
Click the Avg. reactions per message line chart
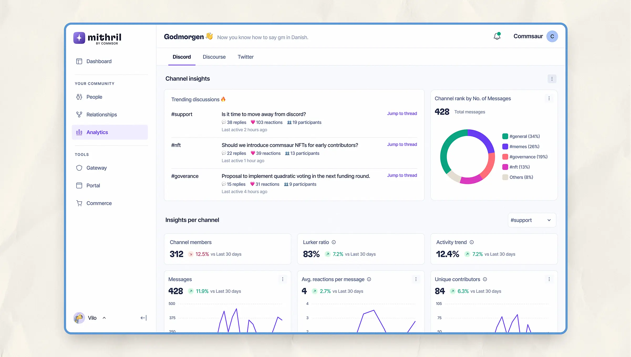point(361,317)
